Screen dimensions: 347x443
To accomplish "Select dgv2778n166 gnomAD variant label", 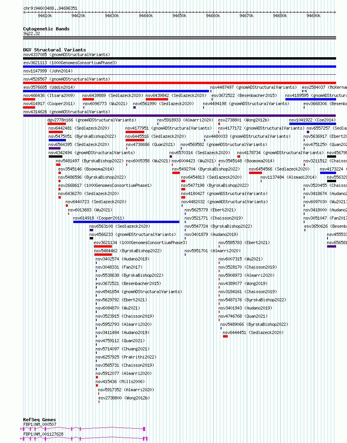I will [x=91, y=120].
